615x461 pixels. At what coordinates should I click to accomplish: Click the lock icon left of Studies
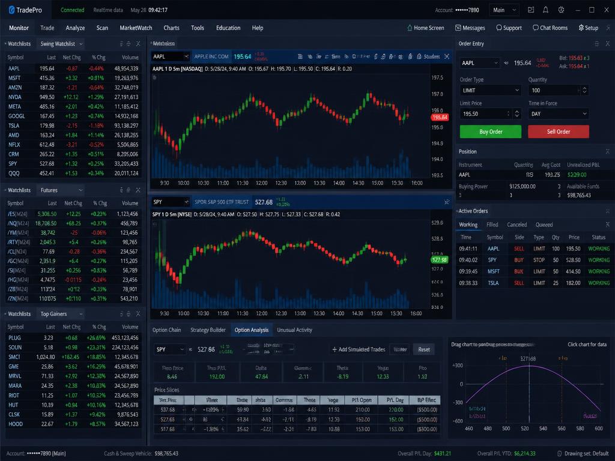click(419, 56)
